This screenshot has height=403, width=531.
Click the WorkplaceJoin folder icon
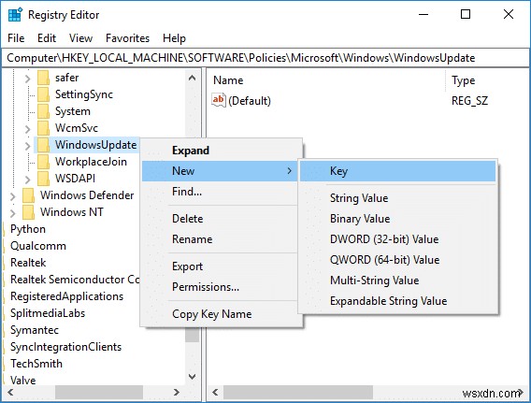[x=43, y=162]
